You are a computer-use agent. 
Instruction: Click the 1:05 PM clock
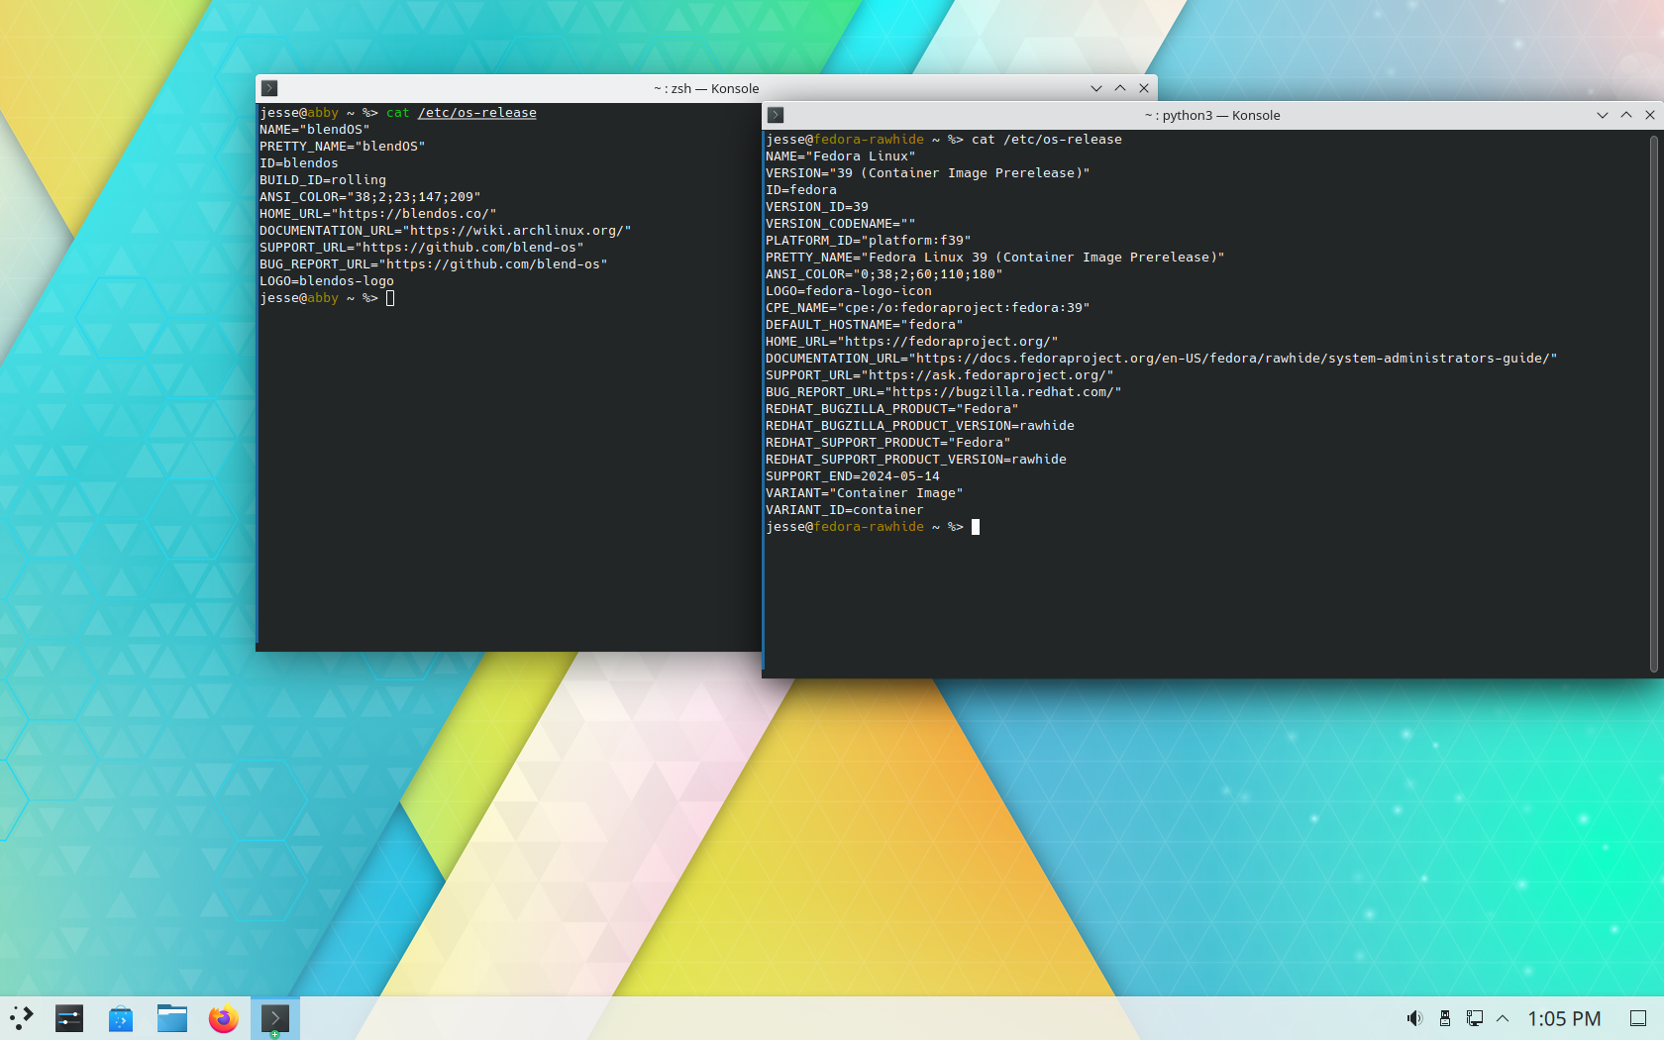(x=1564, y=1018)
